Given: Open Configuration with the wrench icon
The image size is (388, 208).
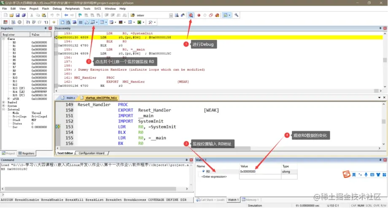Looking at the screenshot, I should pos(236,15).
